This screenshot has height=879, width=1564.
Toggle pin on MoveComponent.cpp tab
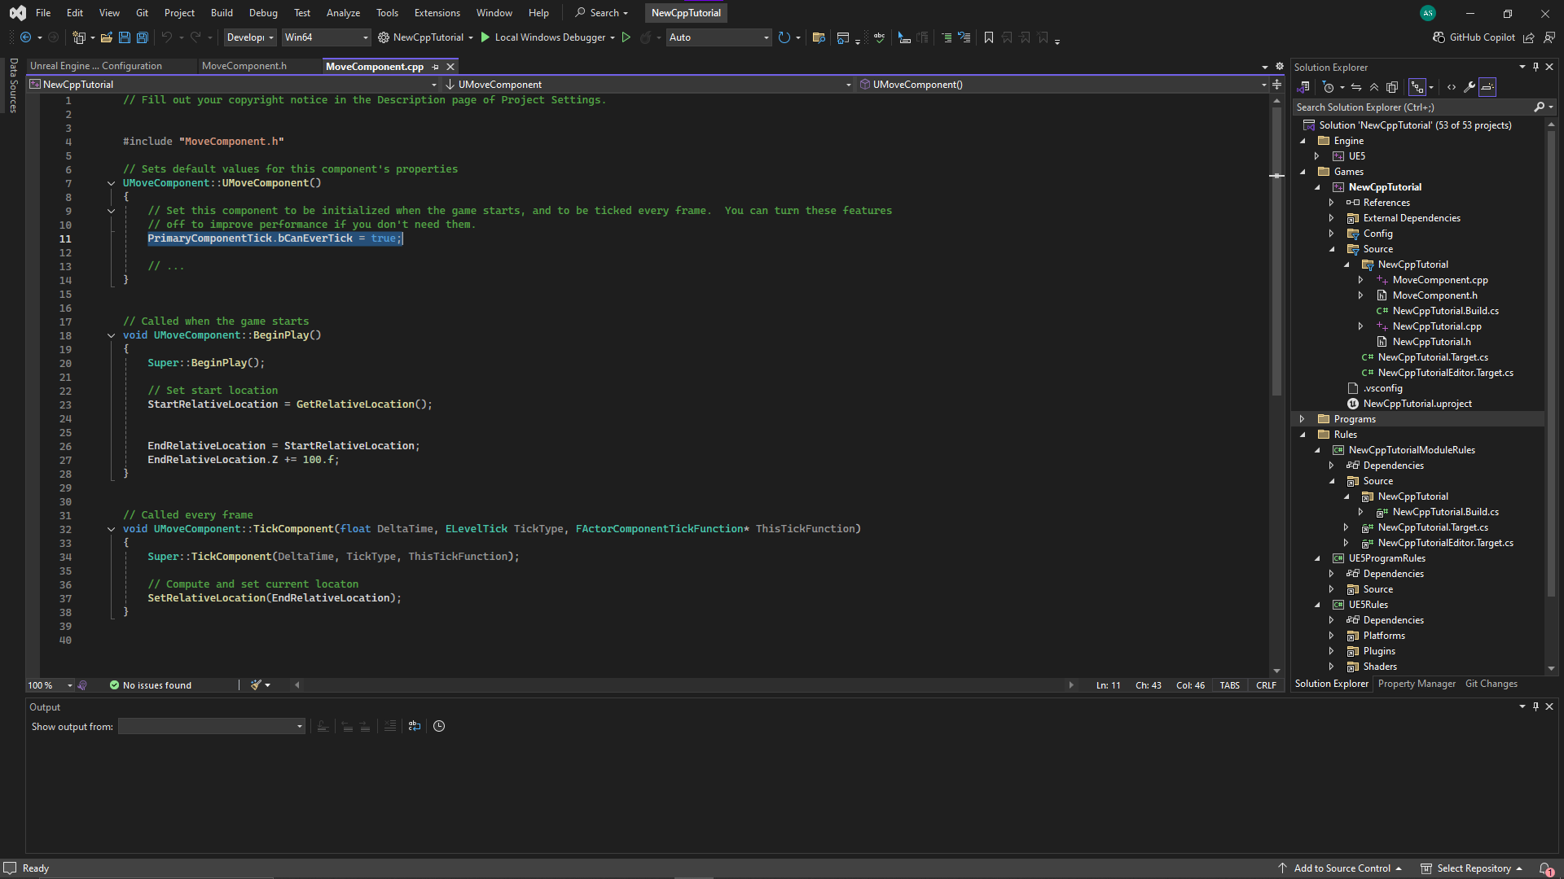click(436, 67)
